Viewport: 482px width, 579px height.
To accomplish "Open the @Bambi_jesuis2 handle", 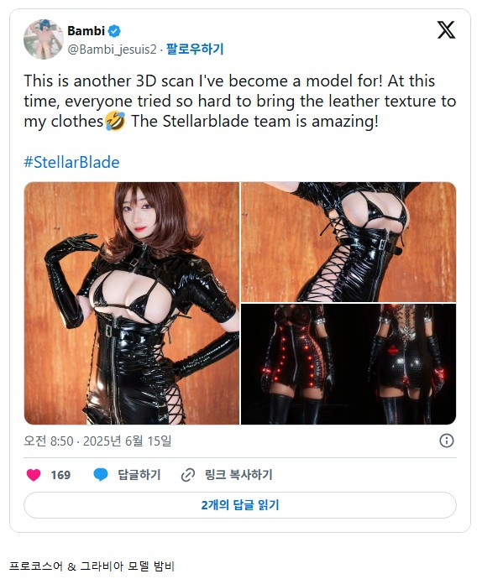I will [x=112, y=50].
